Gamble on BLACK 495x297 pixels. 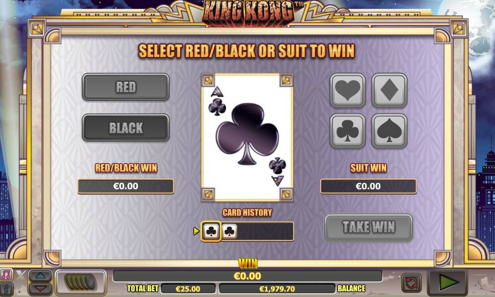[x=126, y=128]
